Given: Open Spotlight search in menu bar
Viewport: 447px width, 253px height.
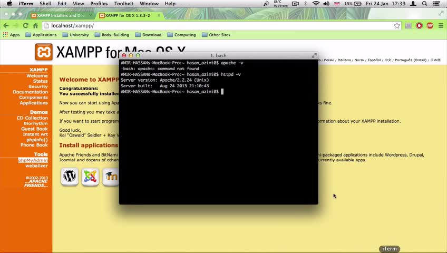Looking at the screenshot, I should tap(424, 4).
